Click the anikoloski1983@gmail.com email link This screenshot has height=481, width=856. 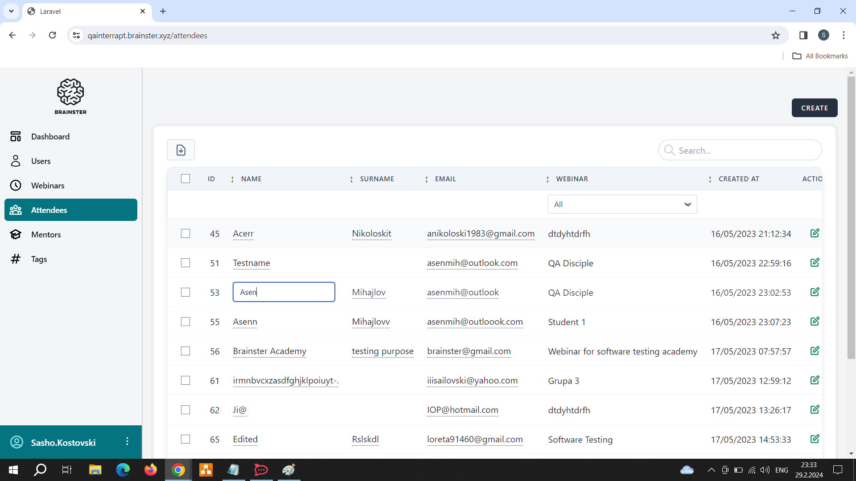(x=481, y=233)
